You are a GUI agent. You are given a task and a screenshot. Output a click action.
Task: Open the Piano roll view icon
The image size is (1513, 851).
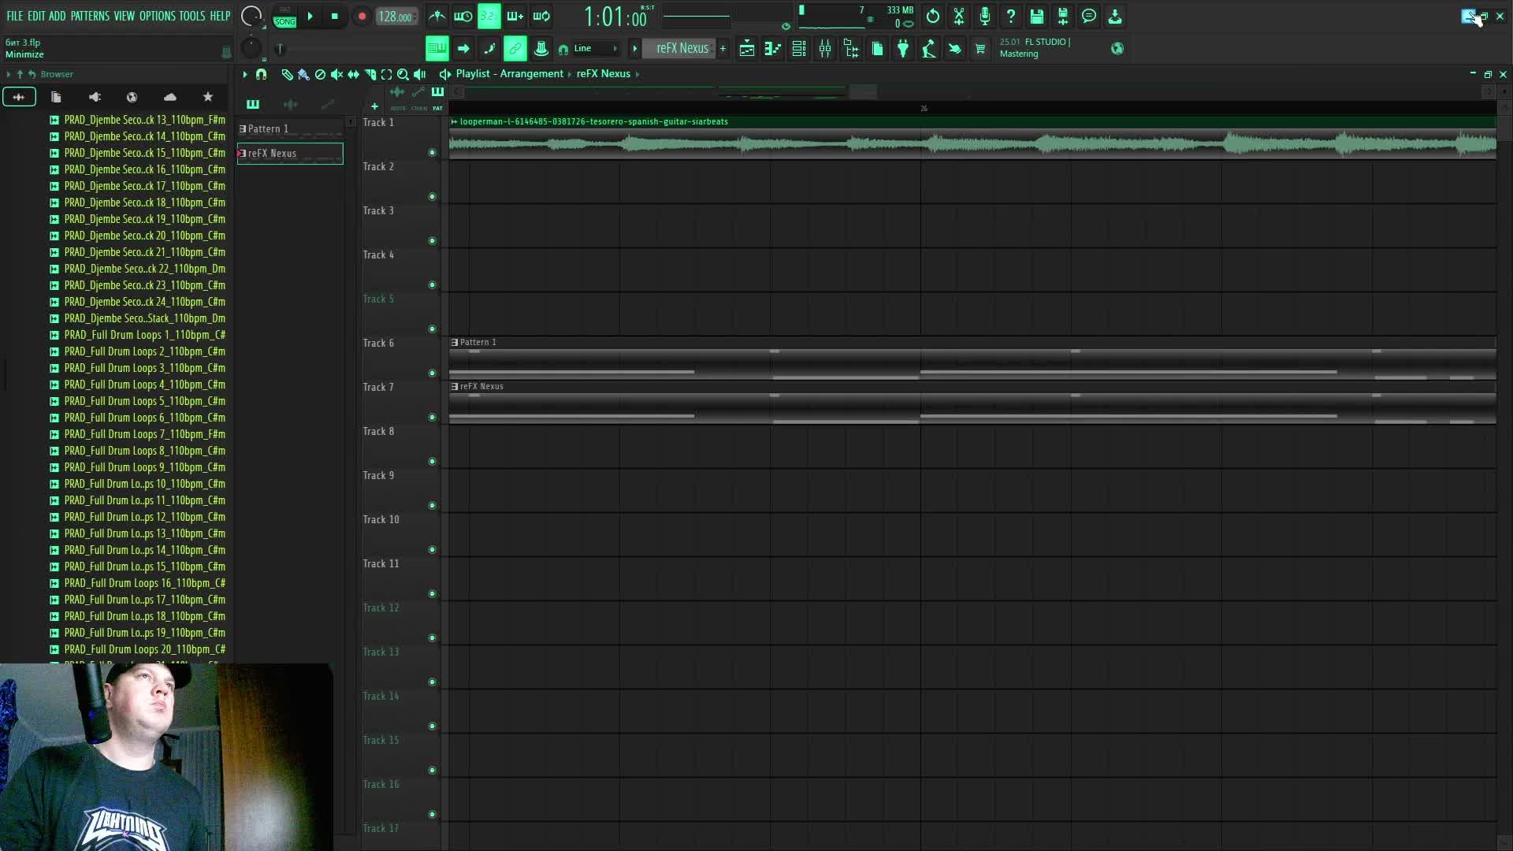point(772,49)
